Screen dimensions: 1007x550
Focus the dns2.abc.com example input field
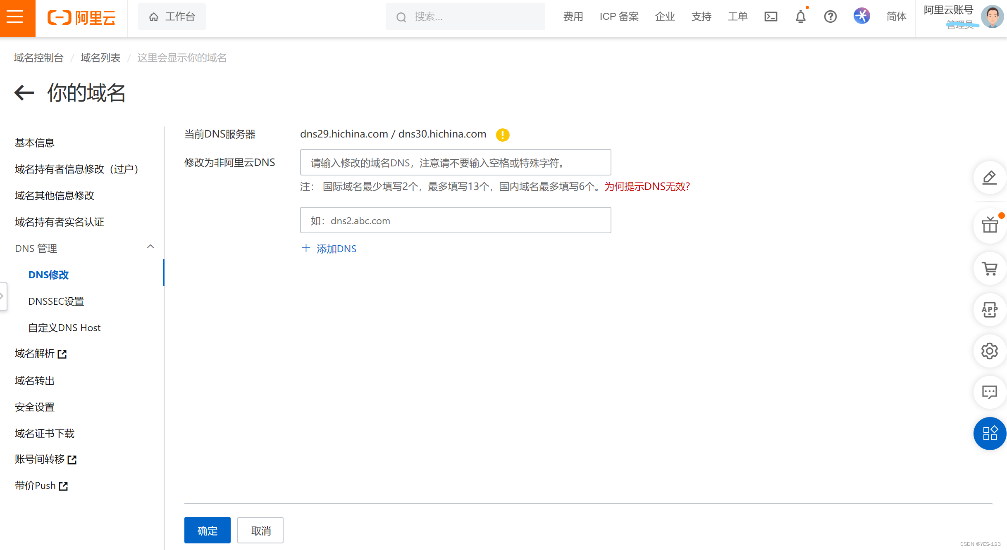[x=455, y=220]
